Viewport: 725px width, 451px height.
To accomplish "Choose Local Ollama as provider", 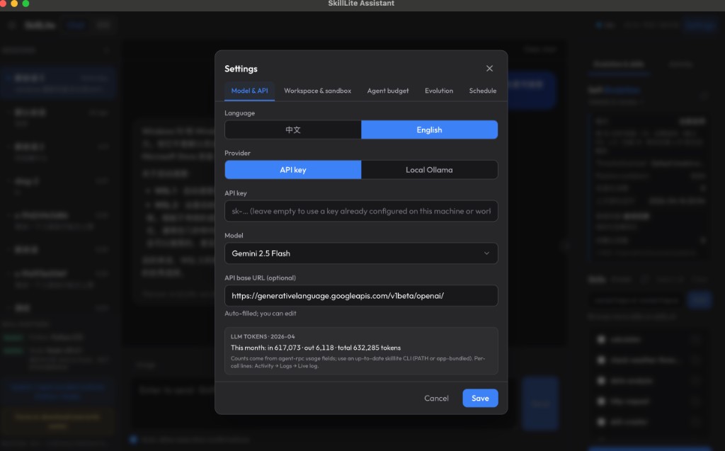I will coord(429,170).
